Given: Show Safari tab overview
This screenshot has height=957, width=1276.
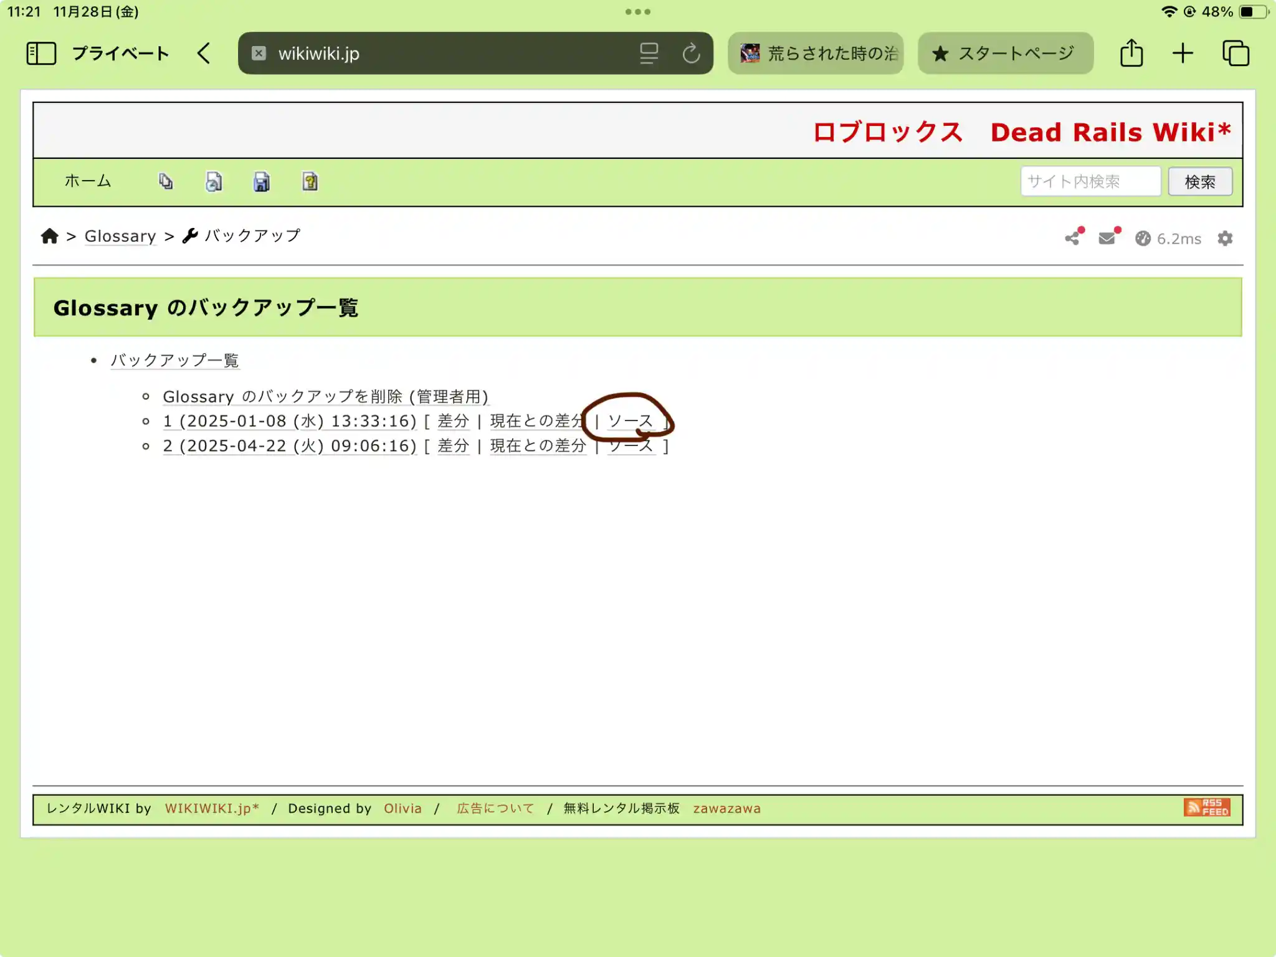Looking at the screenshot, I should point(1236,54).
